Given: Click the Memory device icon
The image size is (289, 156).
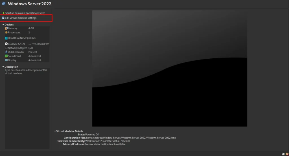Looking at the screenshot, I should tap(6, 28).
